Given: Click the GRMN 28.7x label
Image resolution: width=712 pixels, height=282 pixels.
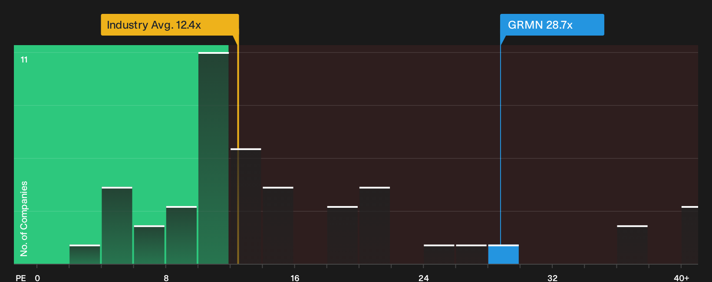Looking at the screenshot, I should click(552, 25).
